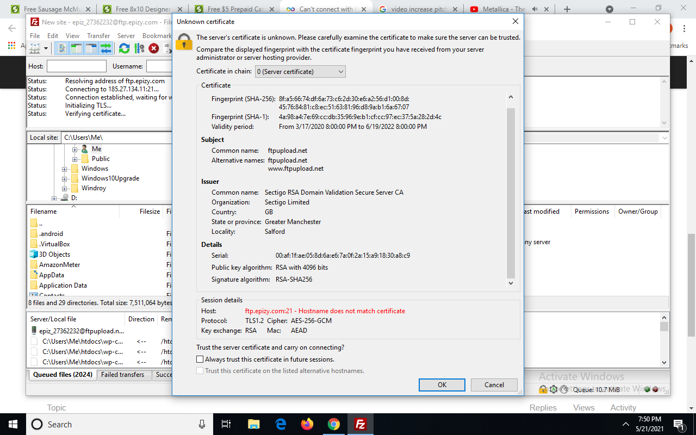Screen dimensions: 696x435
Task: Click the Windows taskbar Search box
Action: [120, 424]
